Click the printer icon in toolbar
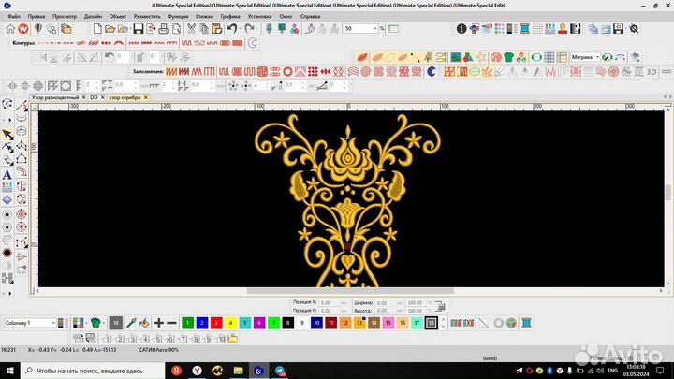Screen dimensions: 674x379 click(165, 29)
